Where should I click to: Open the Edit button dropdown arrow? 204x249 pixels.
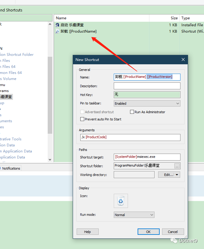pyautogui.click(x=177, y=175)
